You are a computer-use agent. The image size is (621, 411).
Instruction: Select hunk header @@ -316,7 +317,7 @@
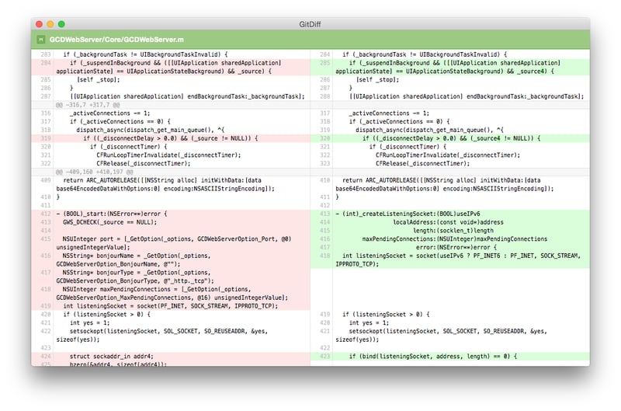pyautogui.click(x=90, y=104)
